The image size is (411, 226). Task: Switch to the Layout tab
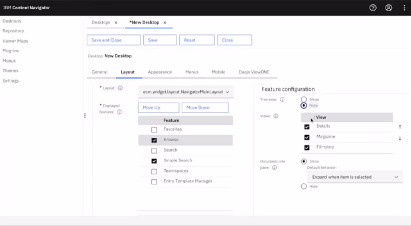click(x=128, y=72)
